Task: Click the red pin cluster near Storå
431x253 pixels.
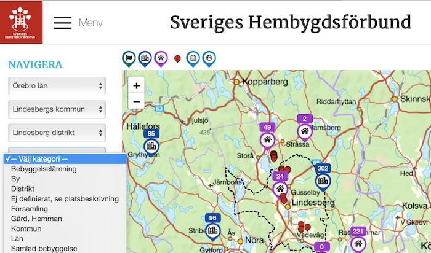Action: point(273,157)
